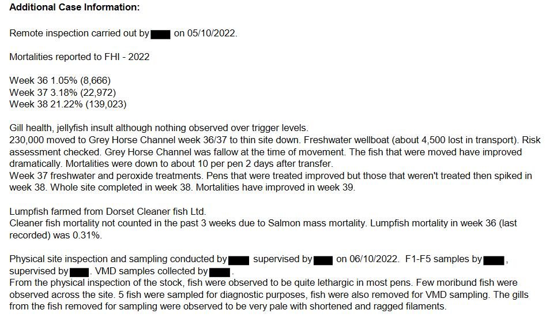Click the Week 38 21.22% mortality line

pos(68,104)
